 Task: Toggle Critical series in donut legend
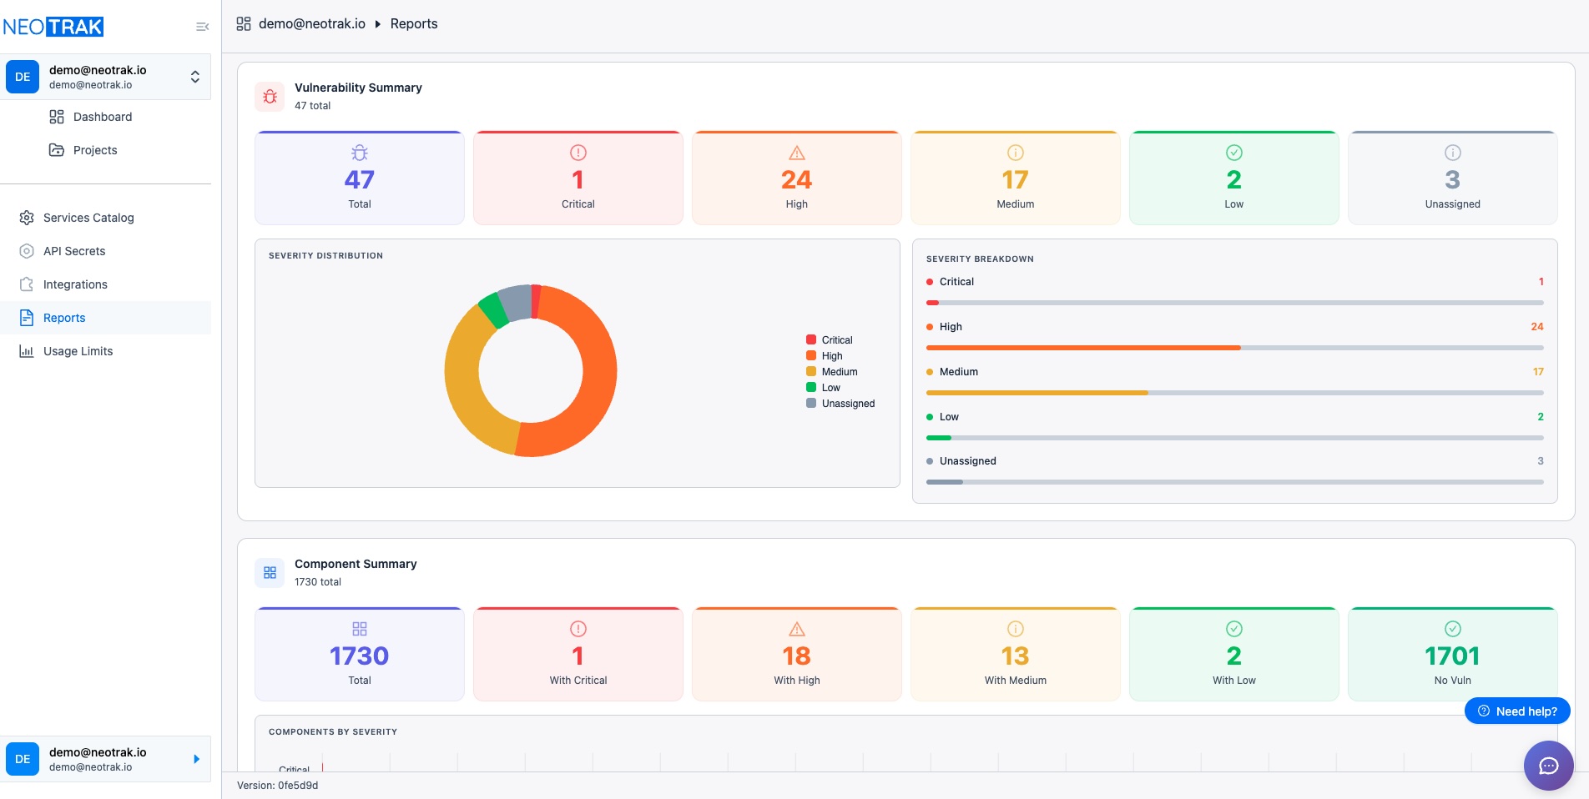pos(829,340)
